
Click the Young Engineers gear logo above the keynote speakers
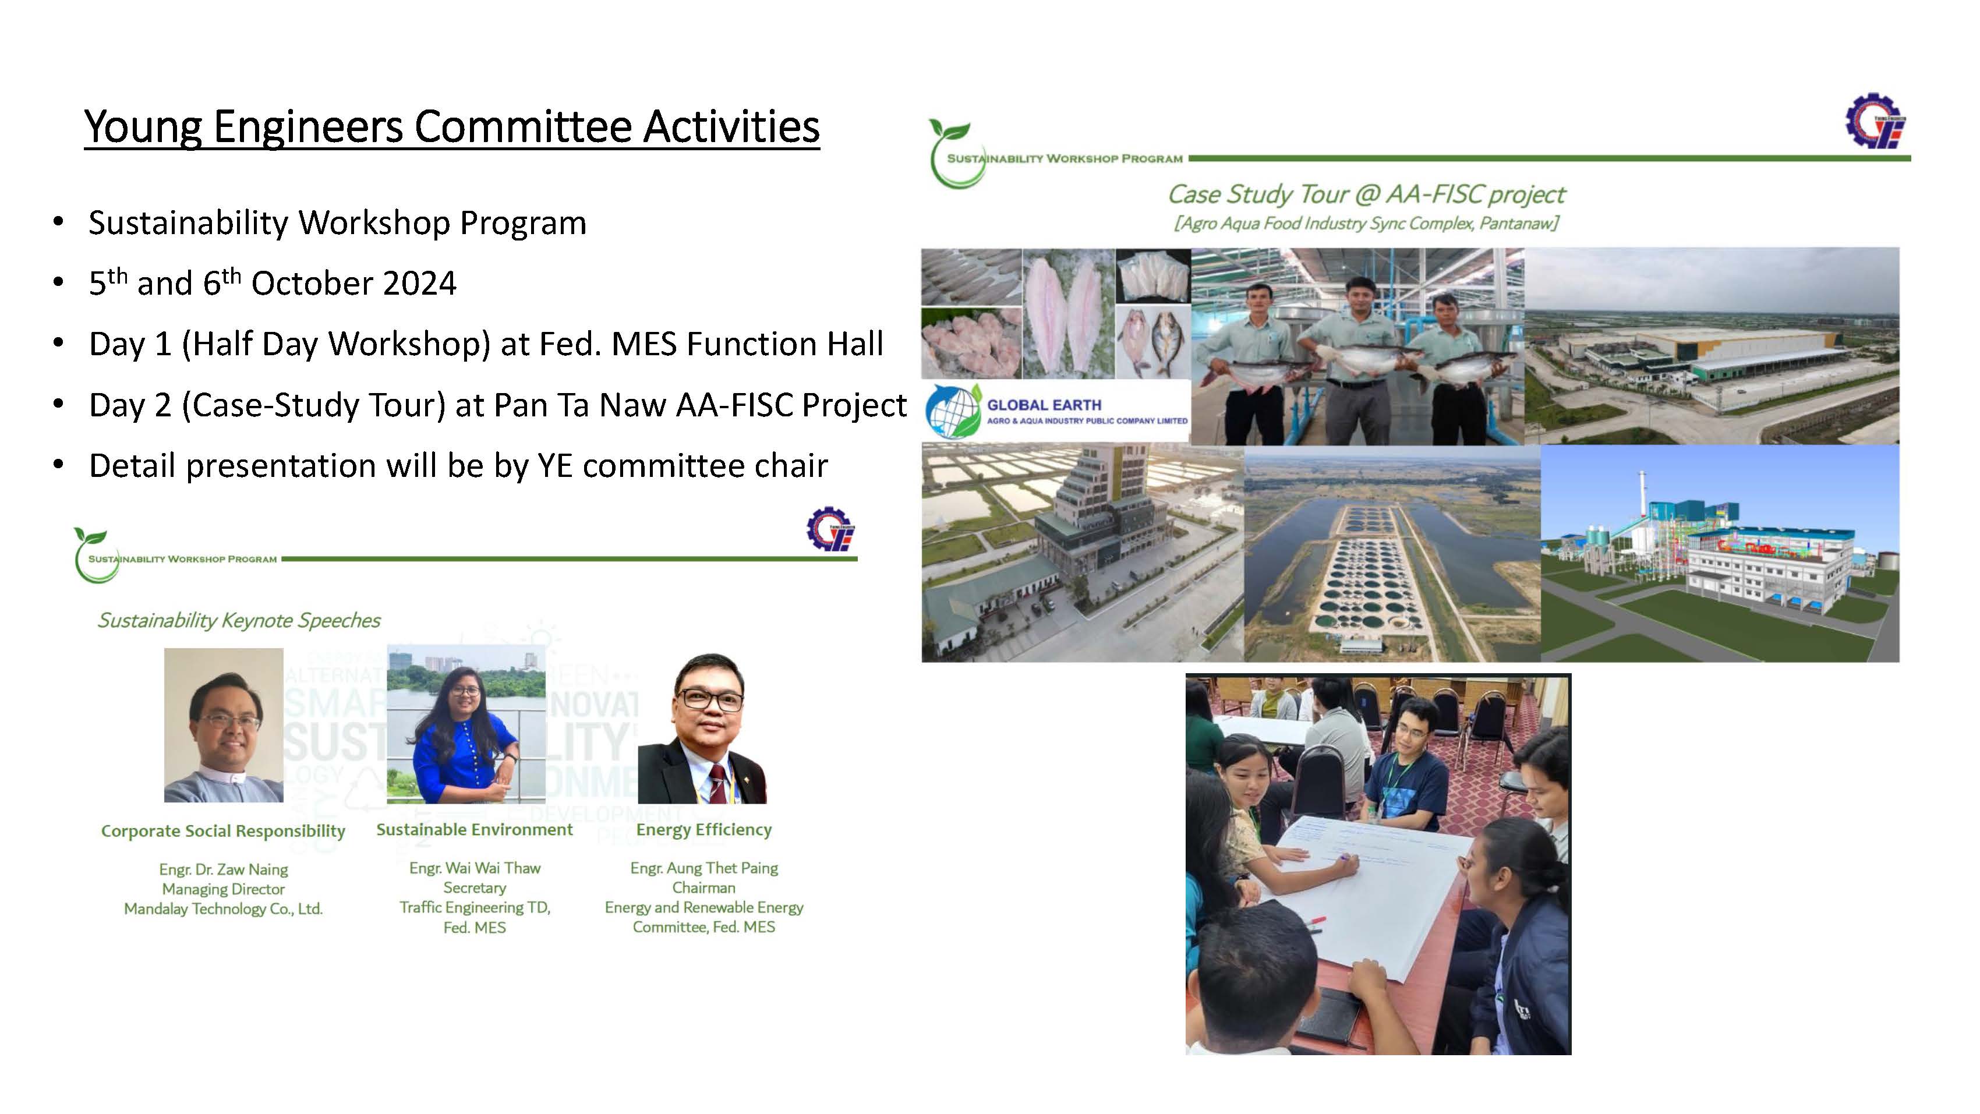coord(830,529)
